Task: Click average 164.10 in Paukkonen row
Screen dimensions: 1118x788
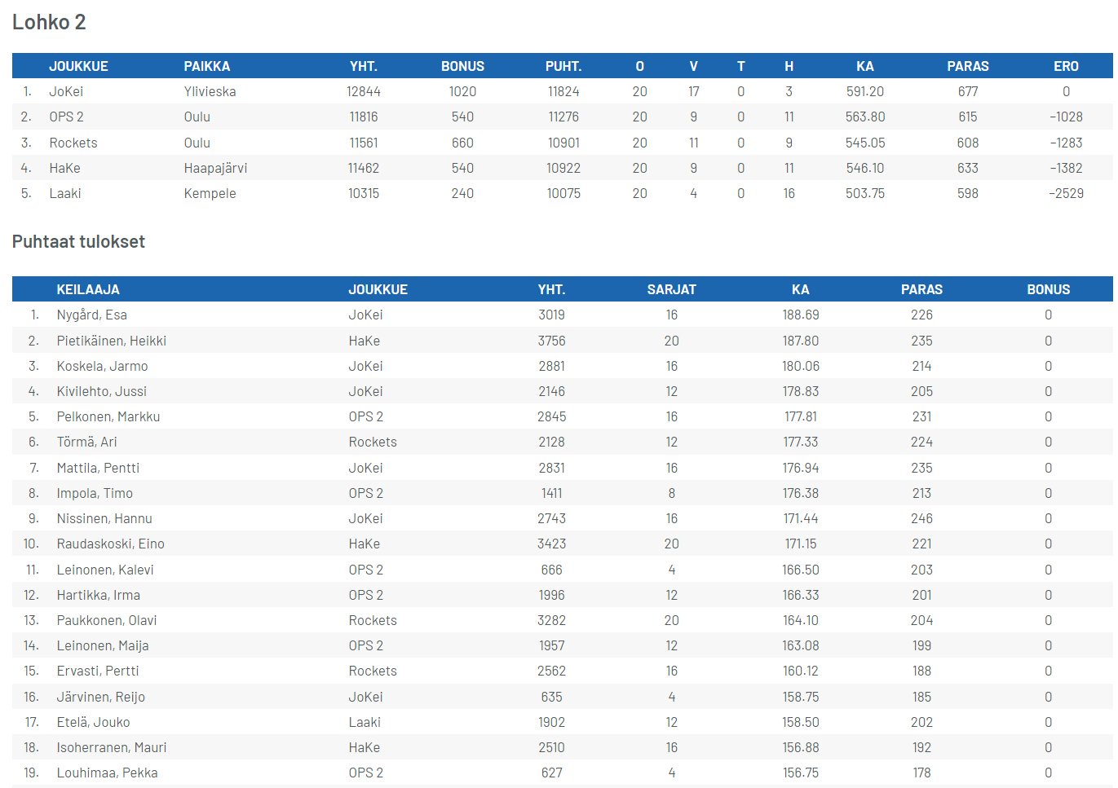Action: tap(801, 620)
